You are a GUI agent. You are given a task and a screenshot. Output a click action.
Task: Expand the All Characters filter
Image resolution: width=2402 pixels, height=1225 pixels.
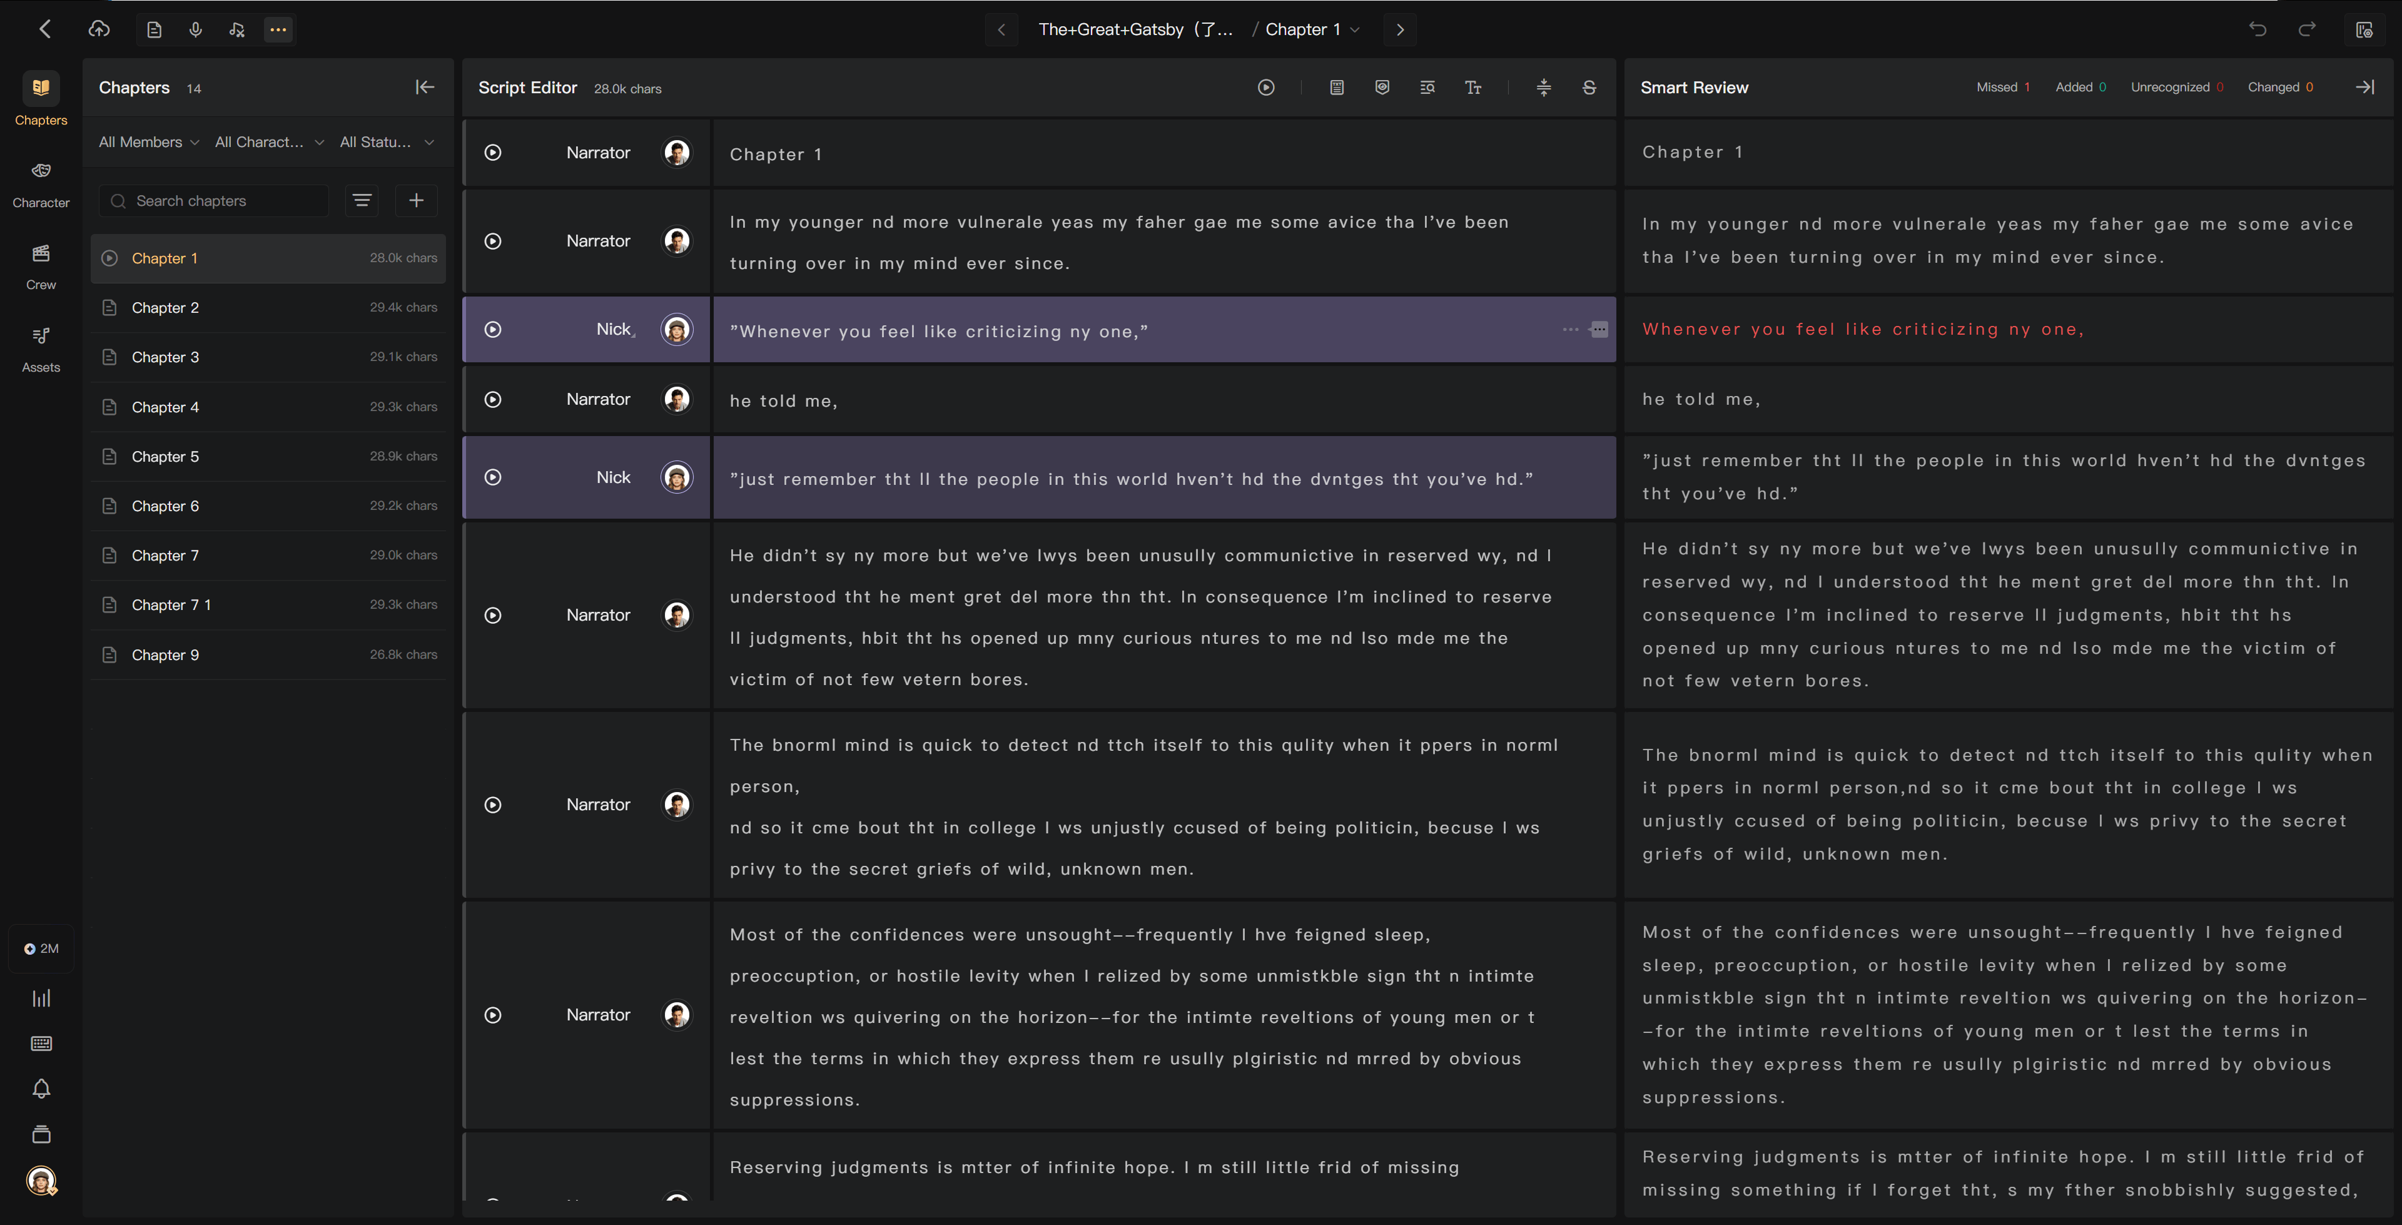pyautogui.click(x=270, y=142)
